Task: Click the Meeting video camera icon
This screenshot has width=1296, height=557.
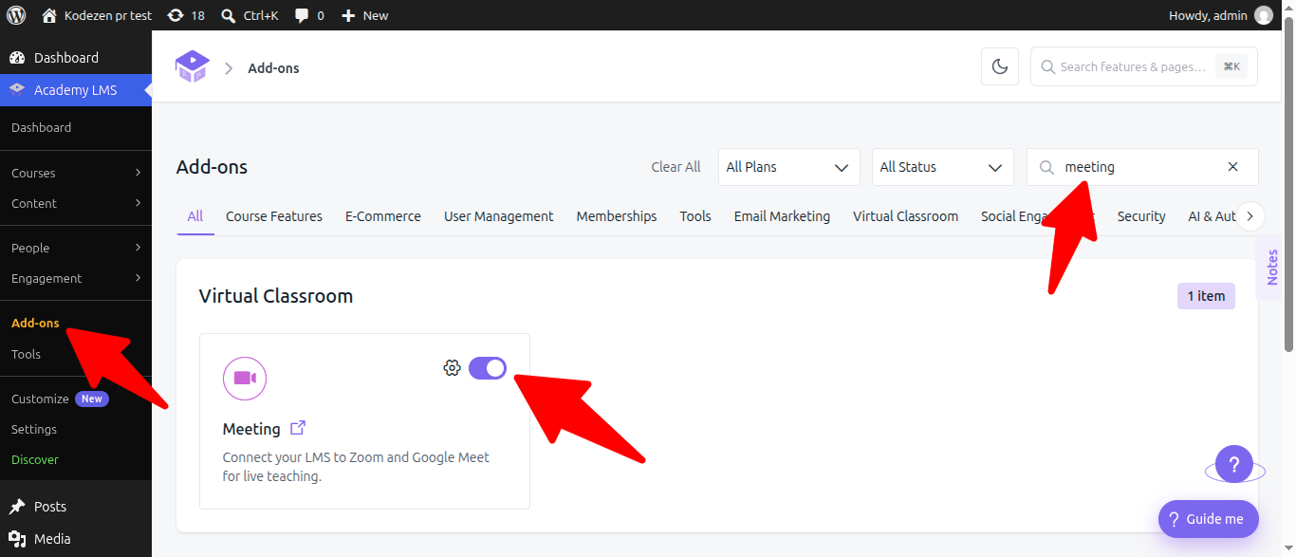Action: [245, 379]
